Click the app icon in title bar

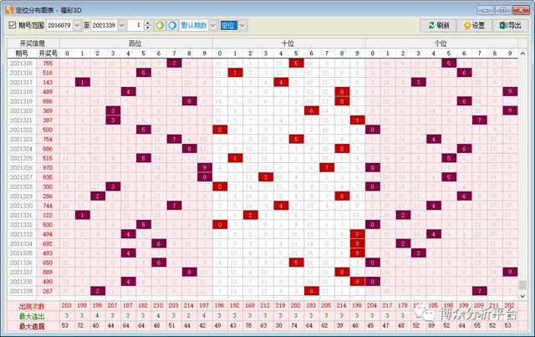(8, 8)
